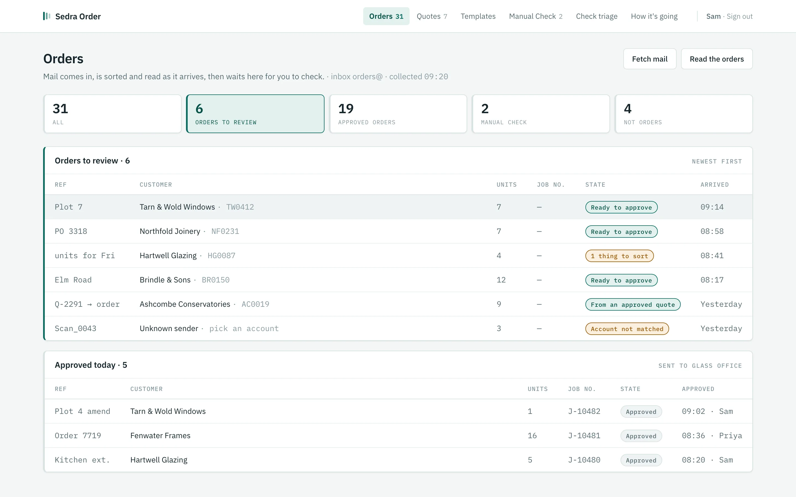Open the Scan_0043 order row
The image size is (796, 497).
coord(398,328)
